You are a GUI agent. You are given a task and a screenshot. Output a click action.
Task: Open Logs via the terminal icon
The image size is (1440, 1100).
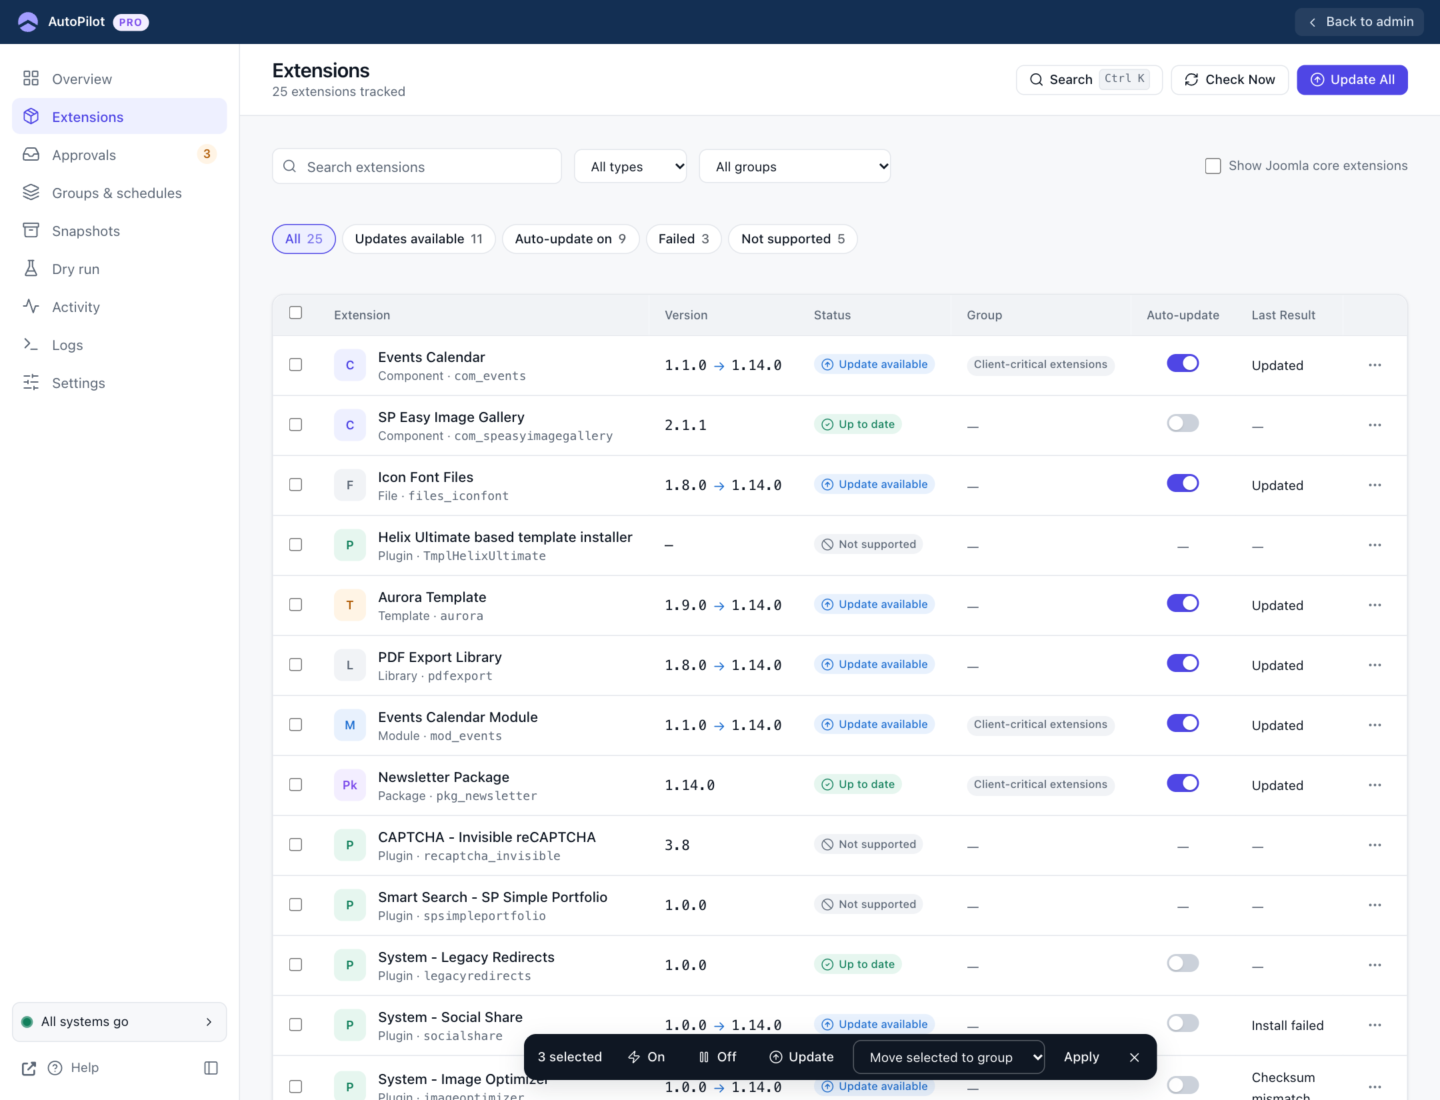[31, 345]
